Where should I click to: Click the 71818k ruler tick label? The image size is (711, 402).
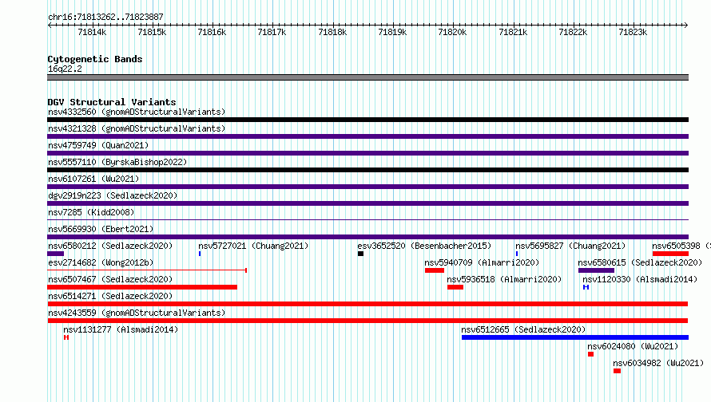(332, 32)
